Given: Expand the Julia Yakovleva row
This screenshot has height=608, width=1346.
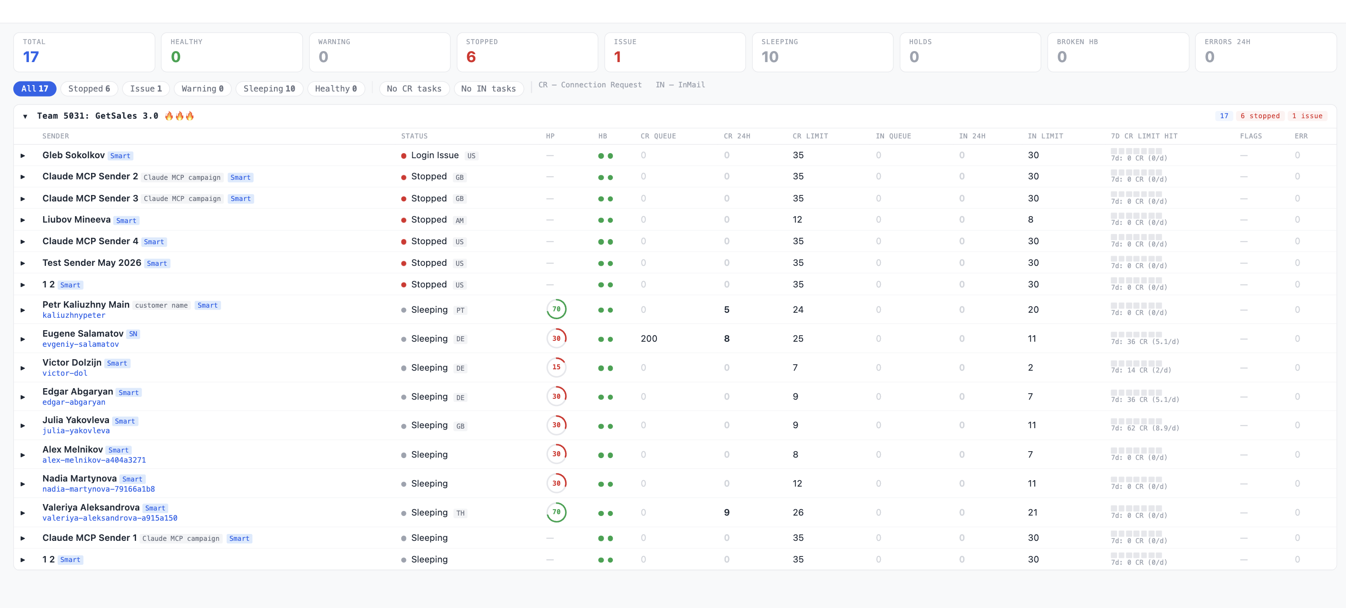Looking at the screenshot, I should click(x=23, y=425).
